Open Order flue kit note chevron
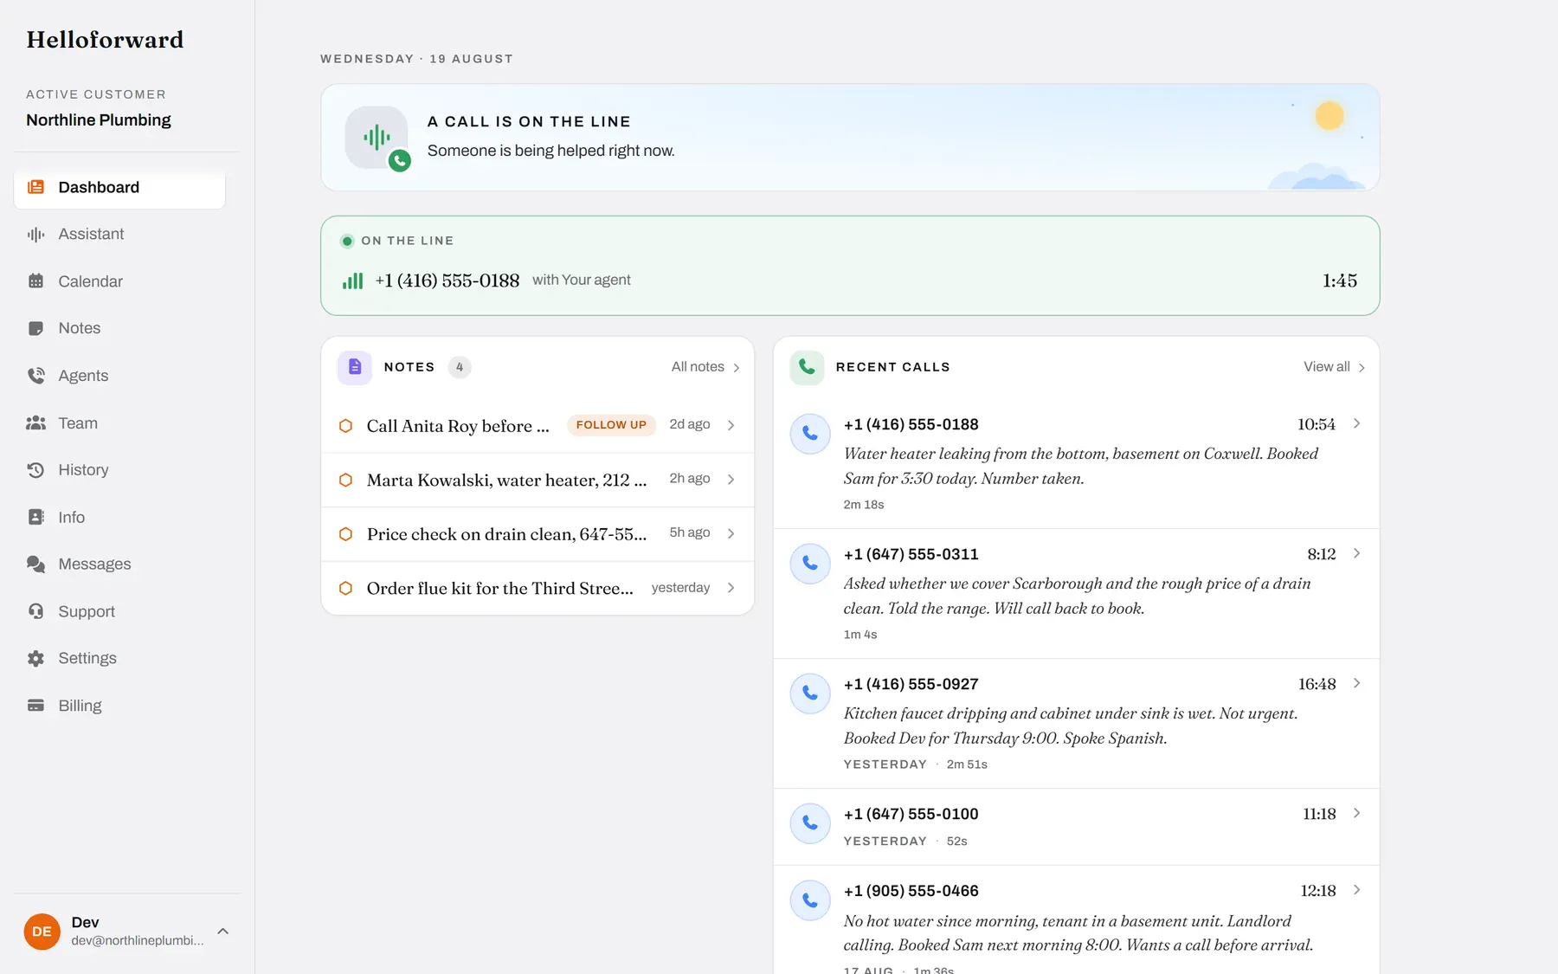The width and height of the screenshot is (1558, 974). click(731, 588)
